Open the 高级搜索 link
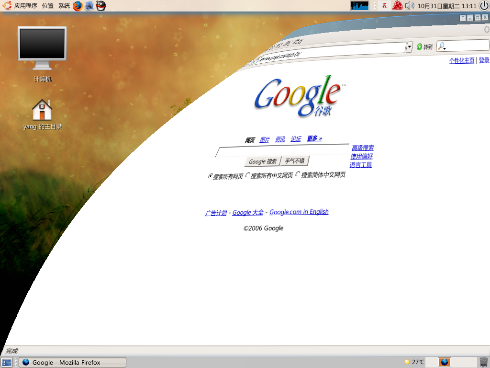Screen dimensions: 490x368 pyautogui.click(x=363, y=148)
